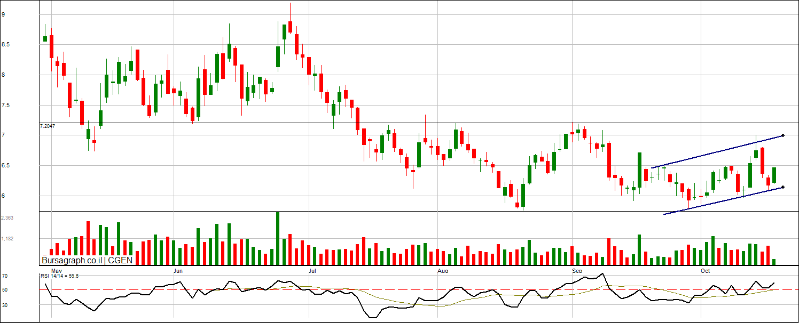Viewport: 799px width, 323px height.
Task: Click the May label on time axis
Action: coord(51,271)
